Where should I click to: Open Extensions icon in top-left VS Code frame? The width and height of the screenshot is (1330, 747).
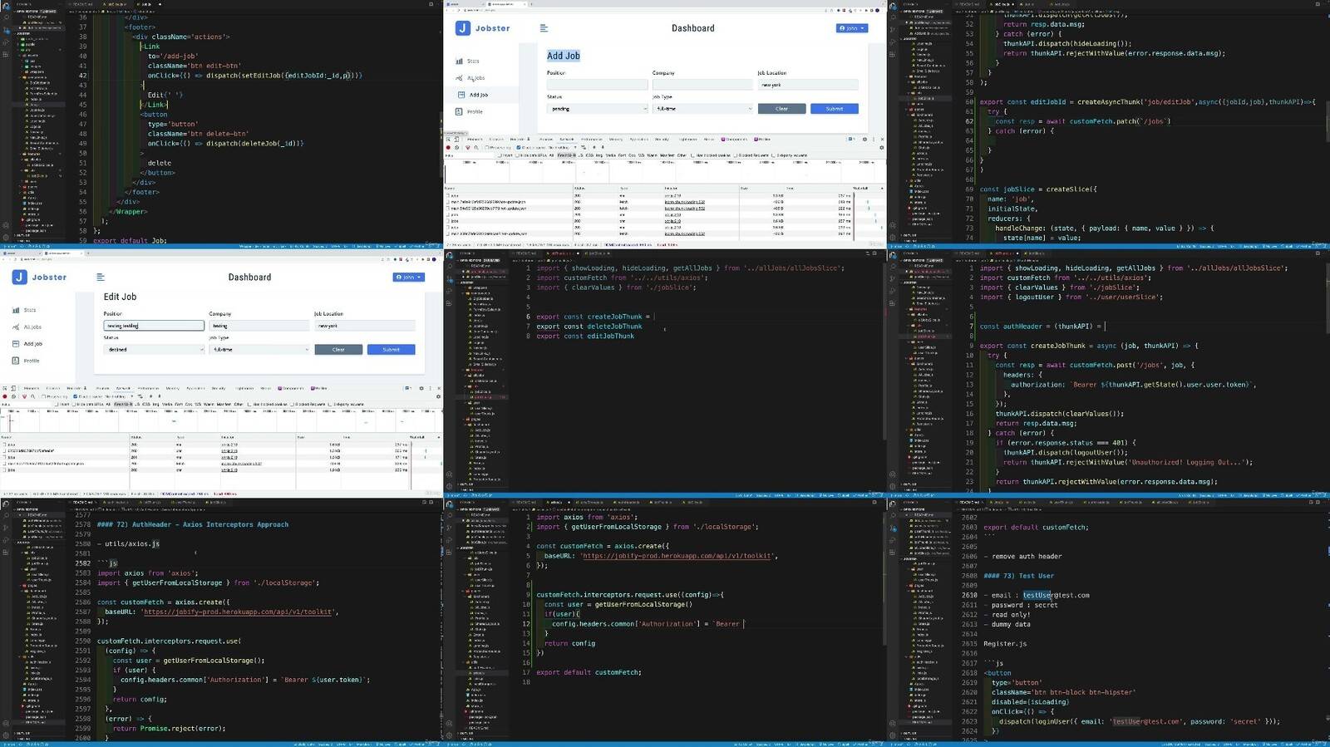click(x=6, y=55)
